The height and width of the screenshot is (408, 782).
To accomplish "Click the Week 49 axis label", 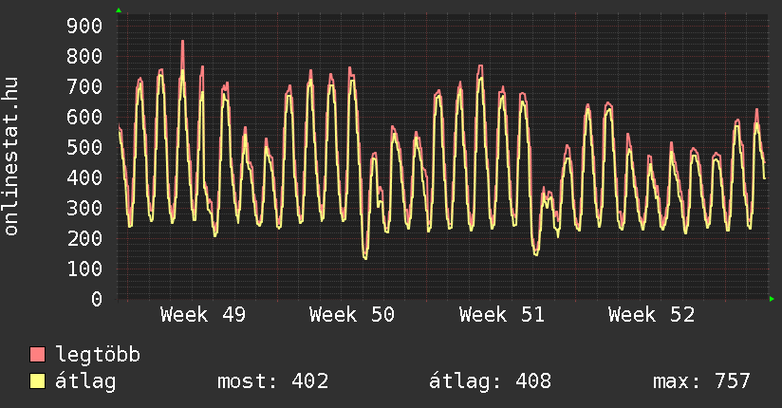I will tap(203, 315).
